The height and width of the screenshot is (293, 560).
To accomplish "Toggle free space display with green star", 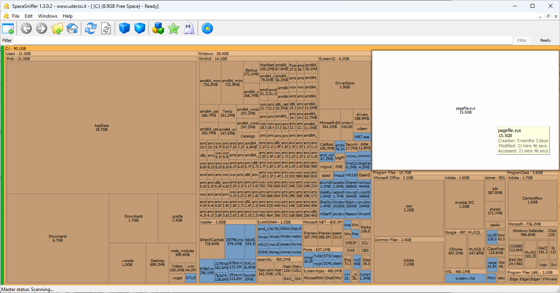I will (173, 28).
